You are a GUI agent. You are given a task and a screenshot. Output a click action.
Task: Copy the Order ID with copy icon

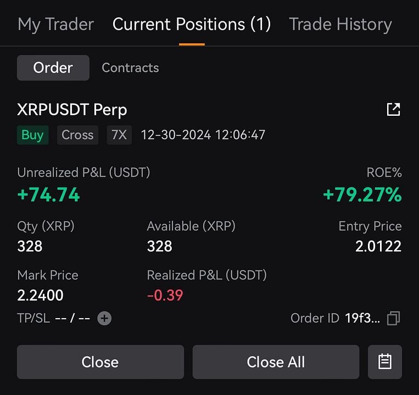[x=393, y=318]
